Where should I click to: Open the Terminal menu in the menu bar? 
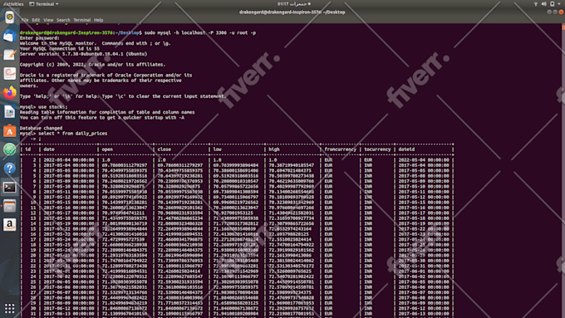[81, 20]
